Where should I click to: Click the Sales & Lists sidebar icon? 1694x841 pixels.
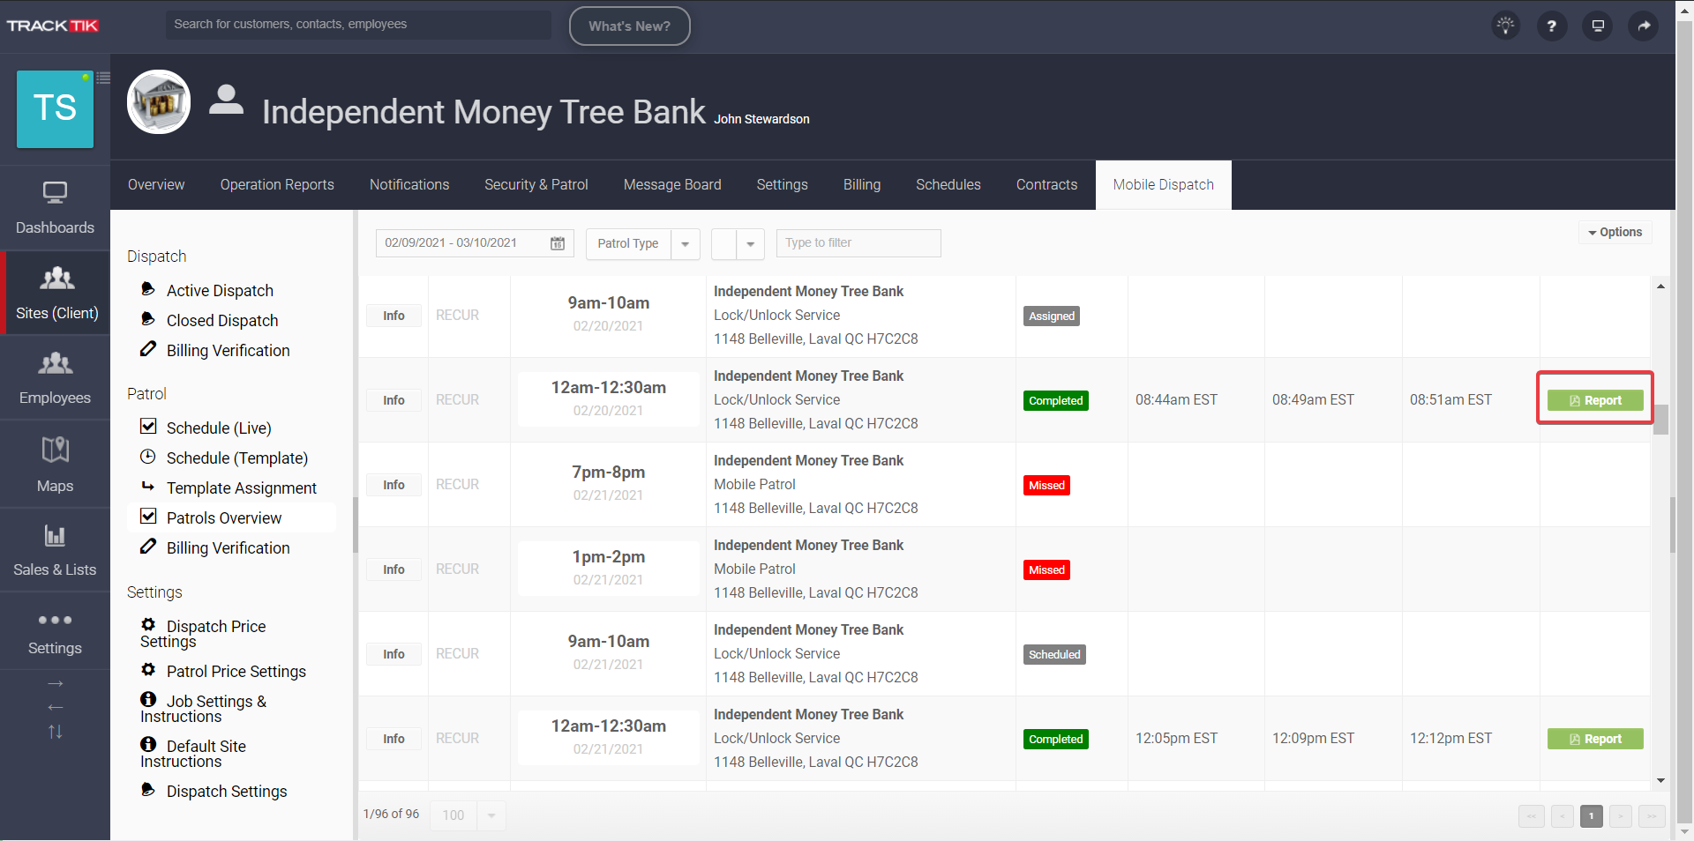55,548
